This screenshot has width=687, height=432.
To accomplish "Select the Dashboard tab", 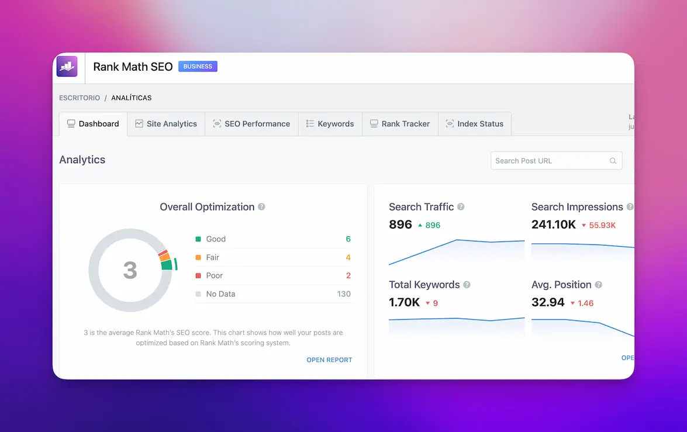I will tap(93, 124).
